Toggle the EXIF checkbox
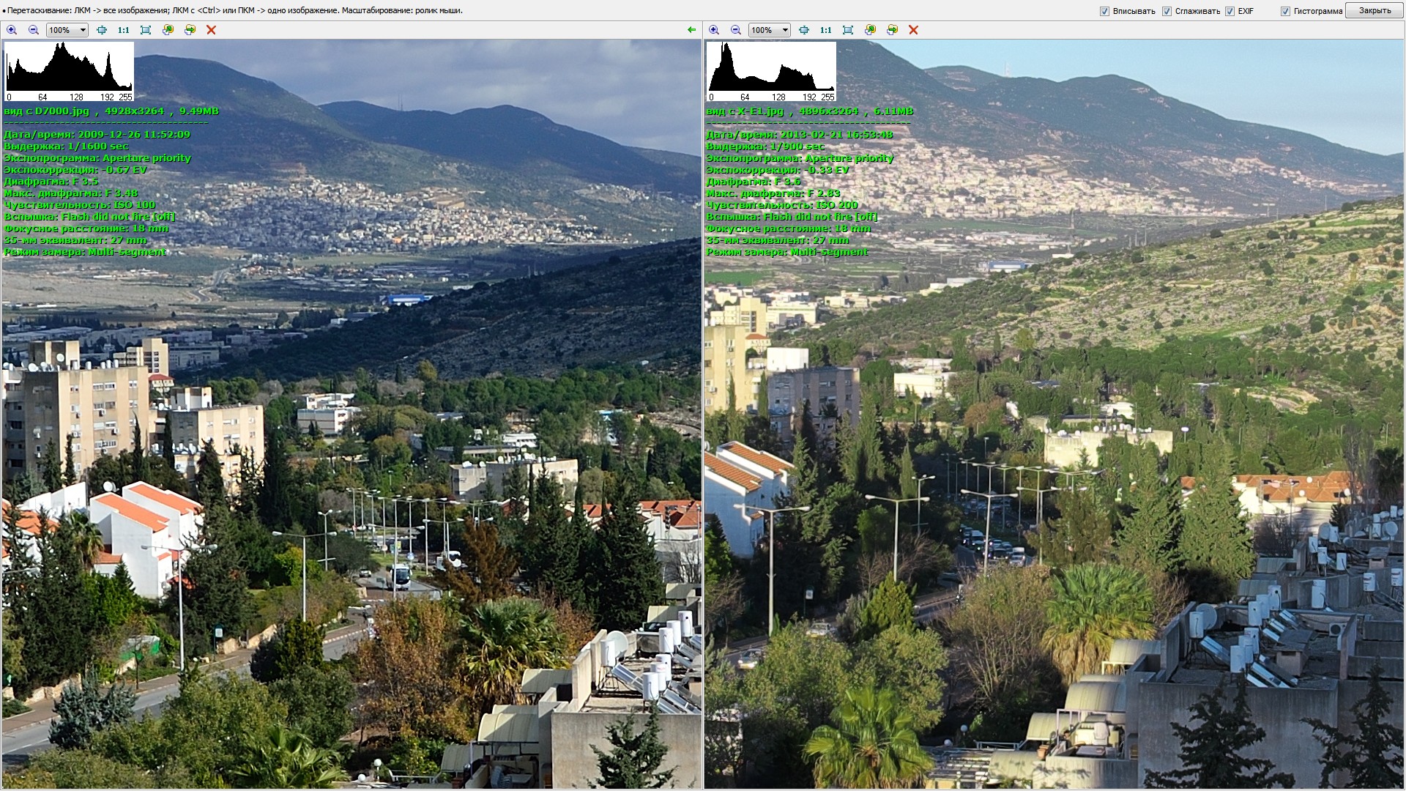The width and height of the screenshot is (1406, 791). click(1230, 11)
